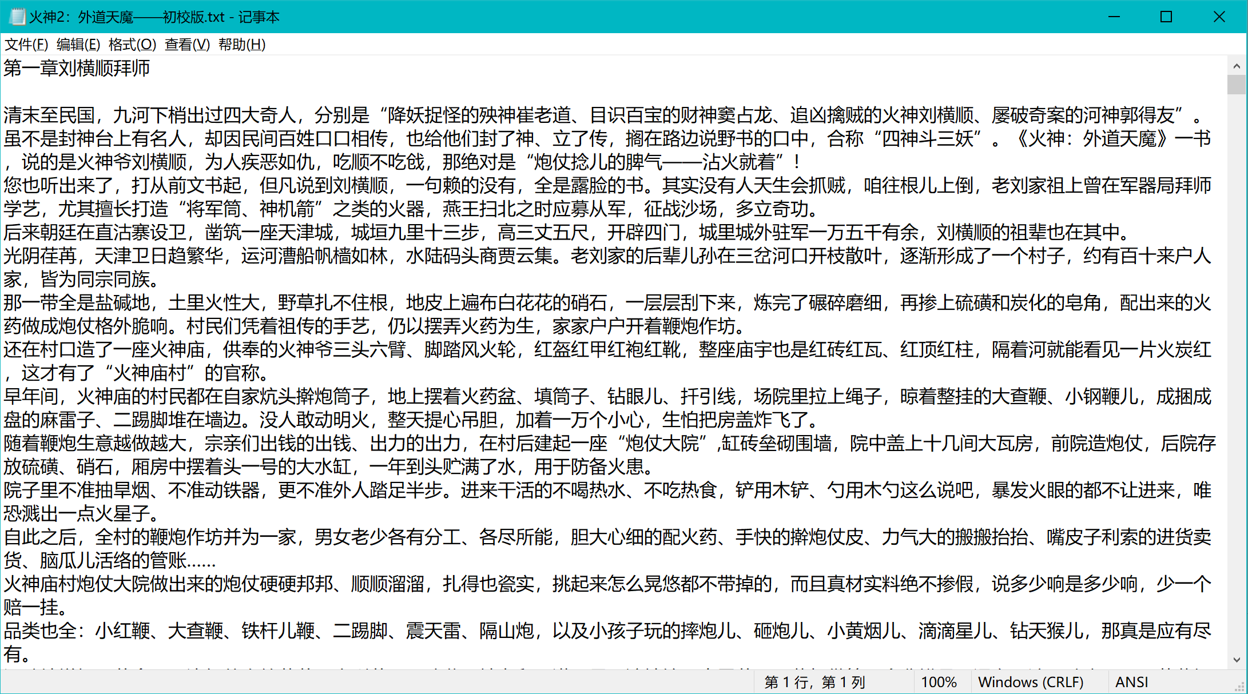Maximize the Notepad window
The width and height of the screenshot is (1248, 694).
tap(1166, 17)
